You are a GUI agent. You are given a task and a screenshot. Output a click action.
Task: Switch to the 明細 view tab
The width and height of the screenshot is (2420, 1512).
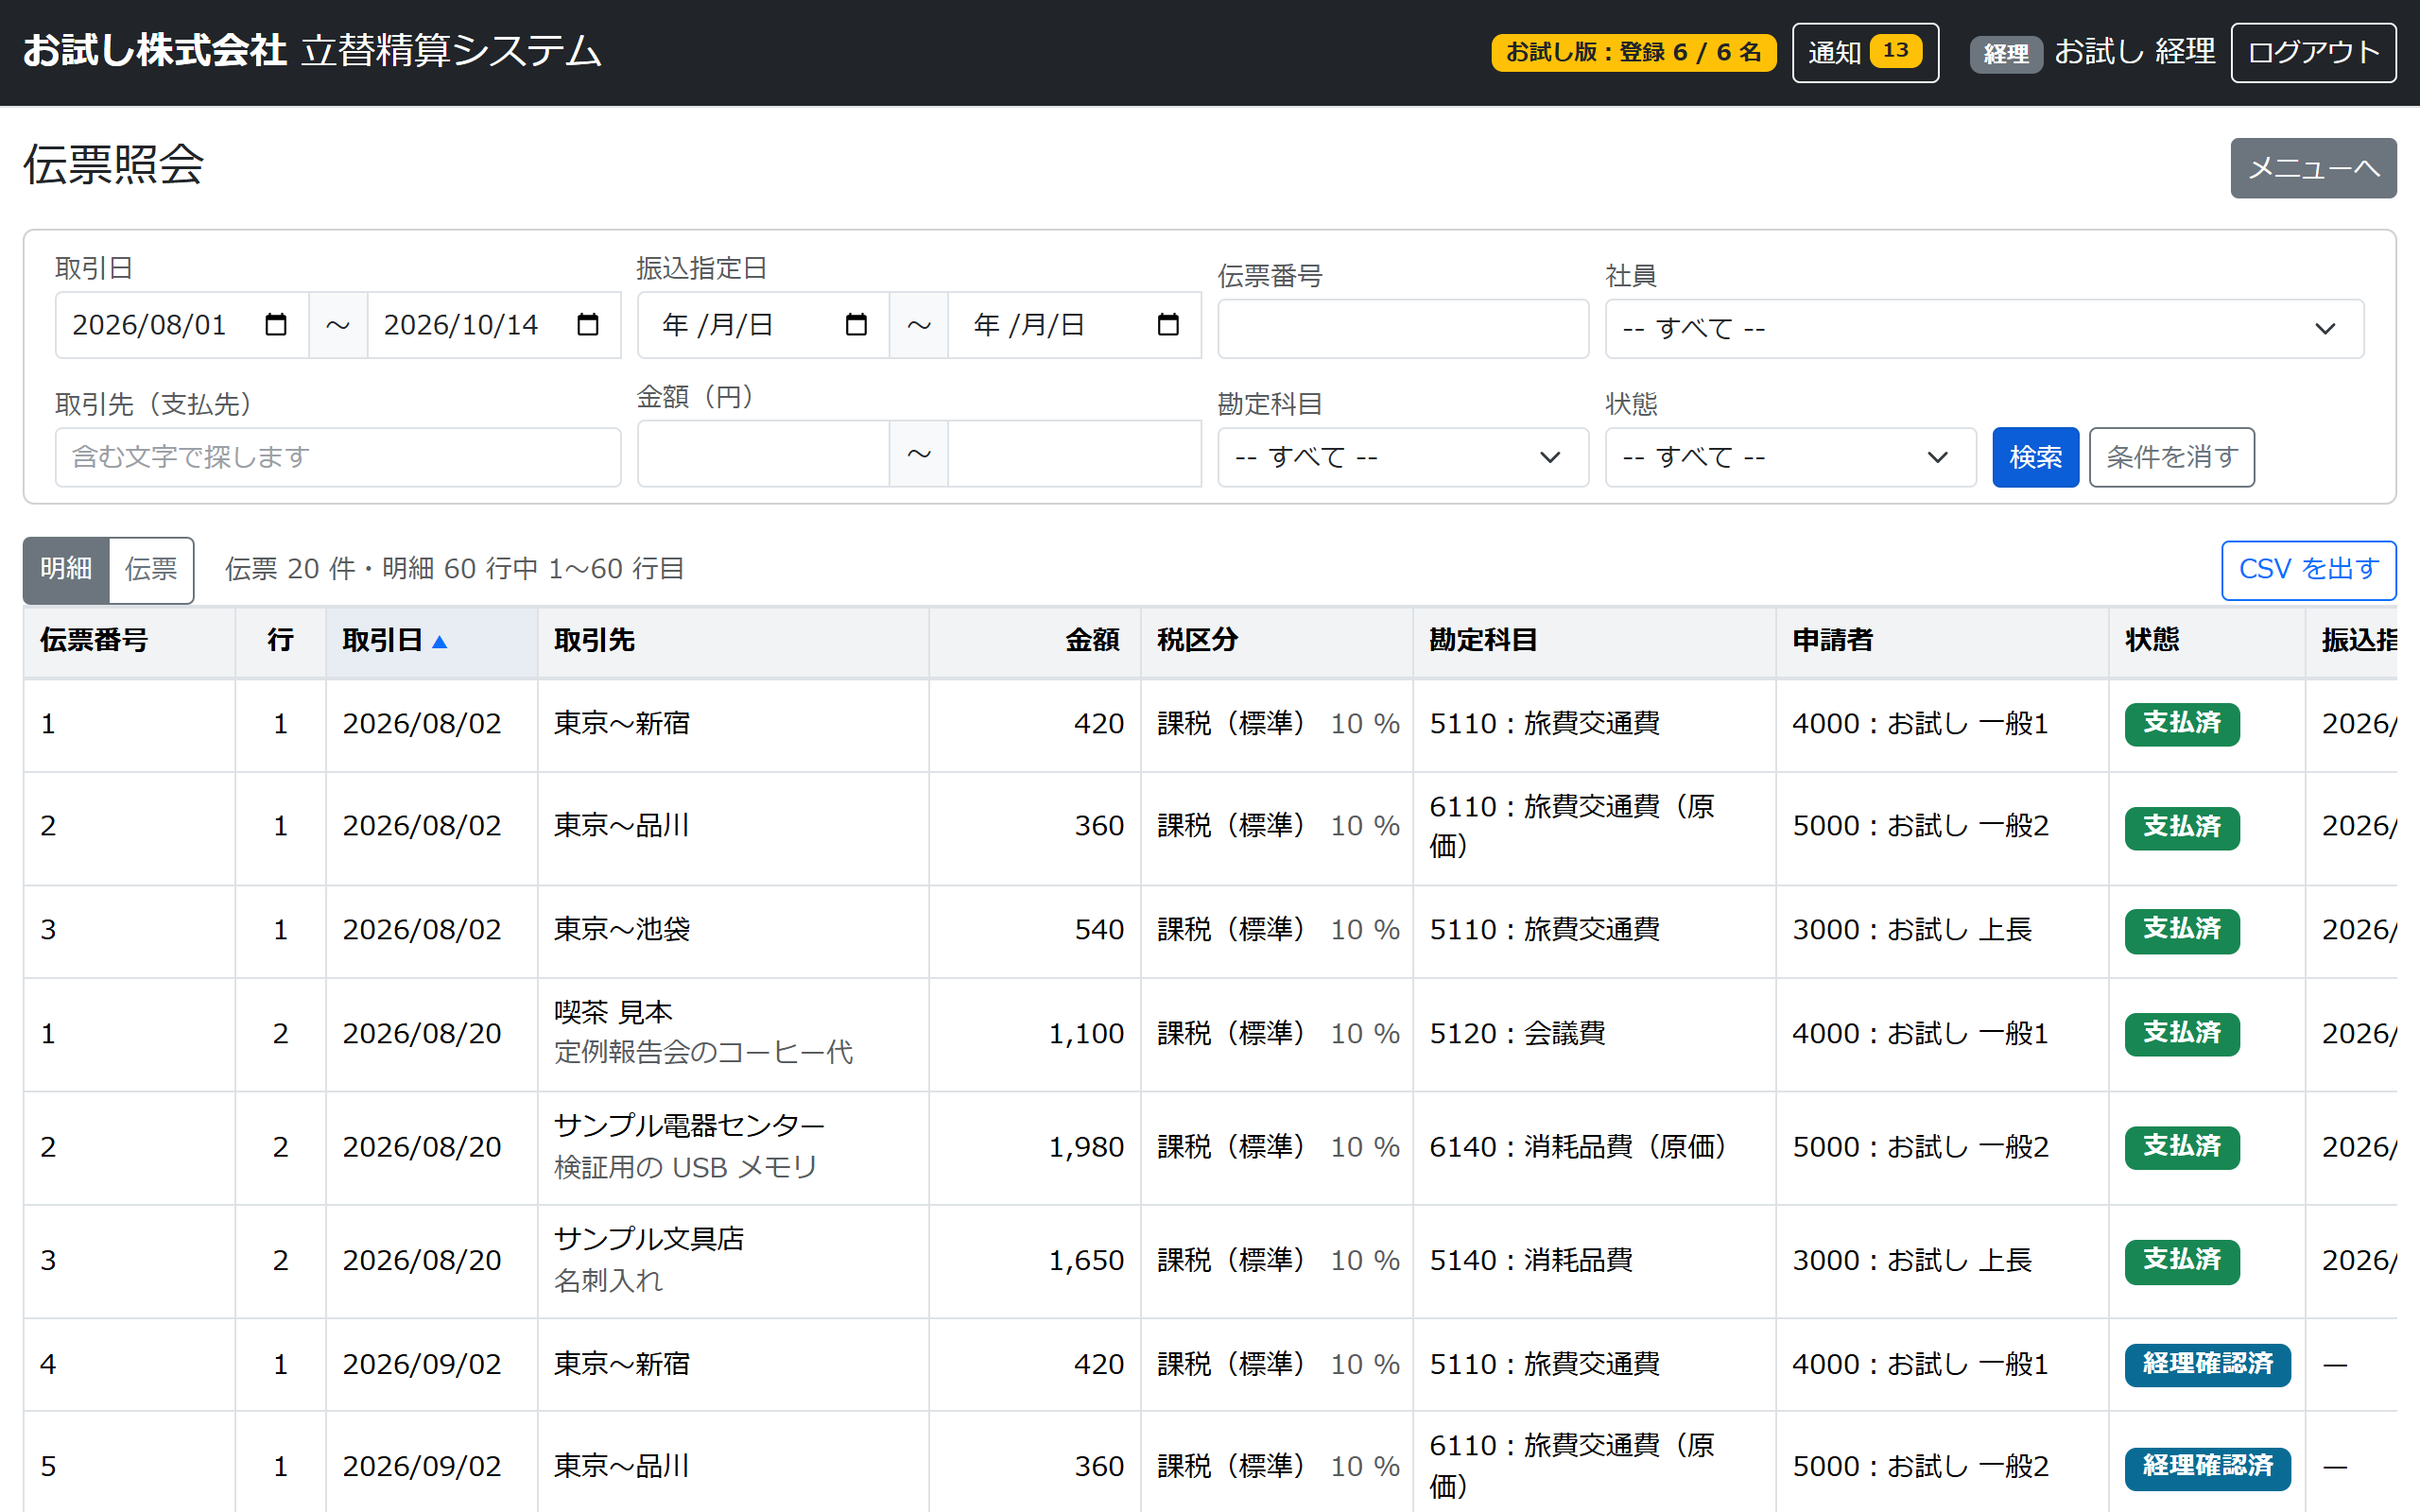[x=66, y=570]
